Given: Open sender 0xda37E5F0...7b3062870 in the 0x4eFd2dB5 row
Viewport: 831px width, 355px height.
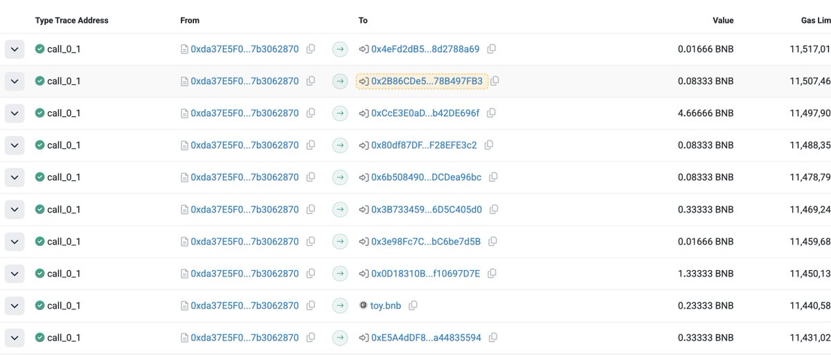Looking at the screenshot, I should click(x=244, y=49).
